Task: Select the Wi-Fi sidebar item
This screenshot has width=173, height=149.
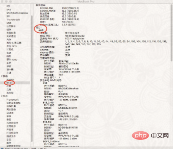Action: 10,83
